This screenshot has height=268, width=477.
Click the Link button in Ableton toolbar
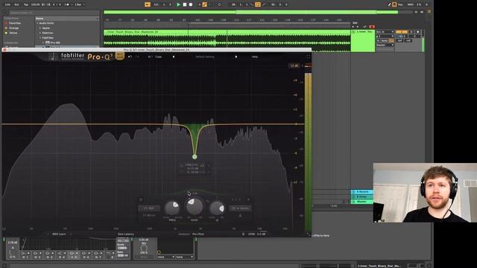pos(7,4)
